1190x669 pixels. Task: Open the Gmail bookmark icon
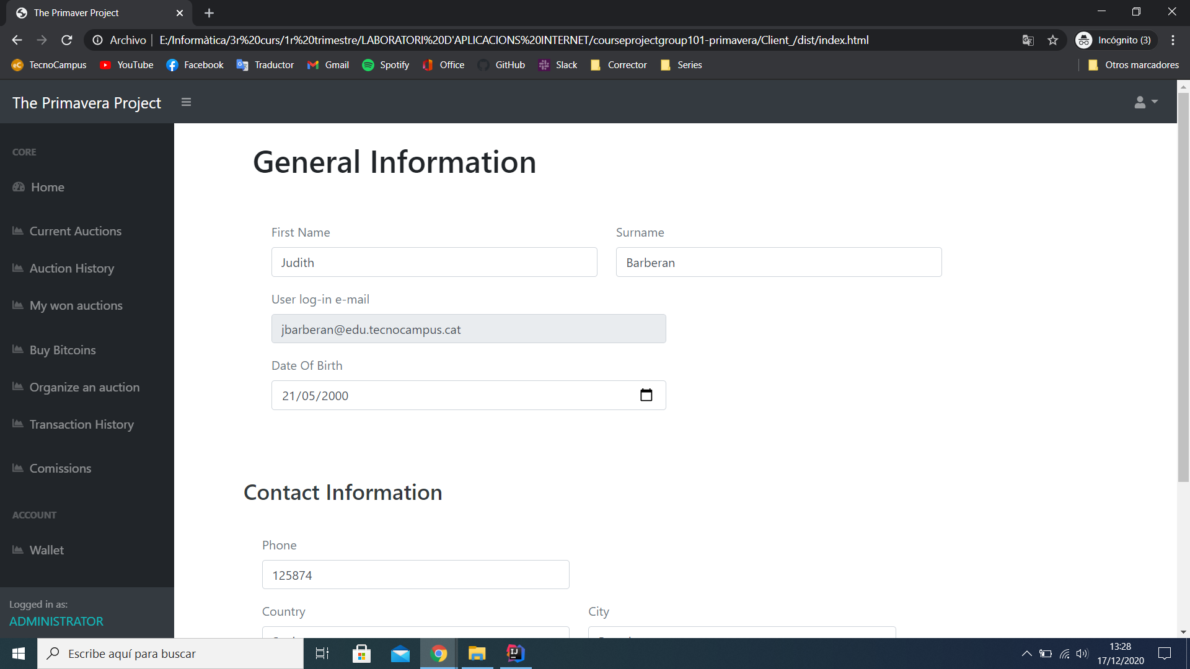(314, 64)
